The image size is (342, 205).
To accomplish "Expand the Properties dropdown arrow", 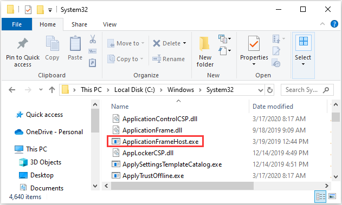I will 254,64.
